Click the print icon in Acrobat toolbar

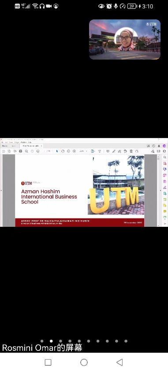[x=21, y=151]
